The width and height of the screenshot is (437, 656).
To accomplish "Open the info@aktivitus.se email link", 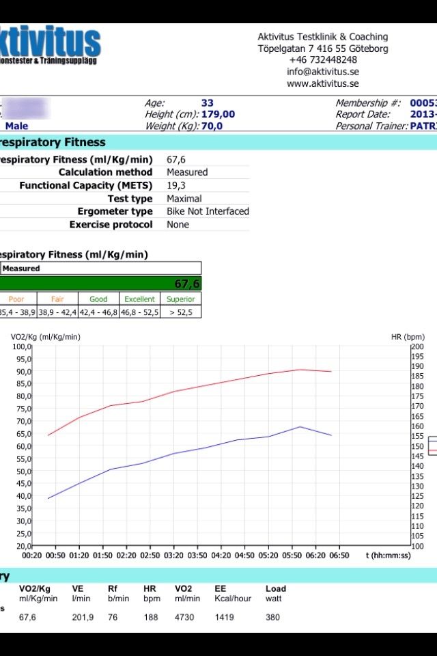I will point(323,72).
